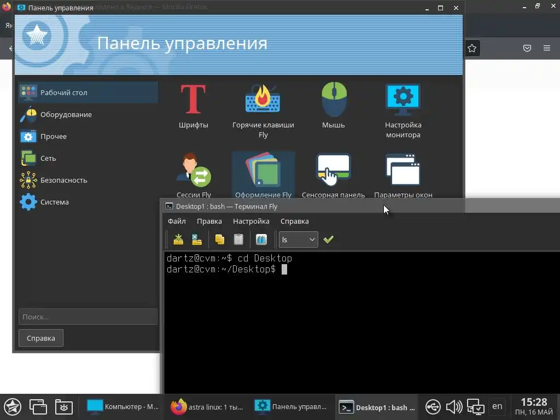Click the Справка button in Control Panel
Screen dimensions: 560x420
click(x=40, y=338)
